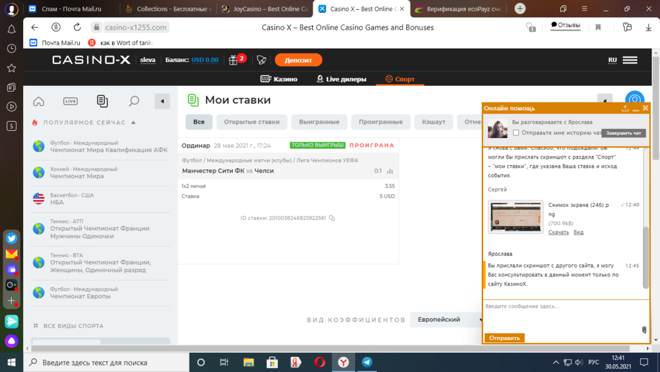Go back with the browser back arrow
The image size is (660, 372).
pos(34,27)
